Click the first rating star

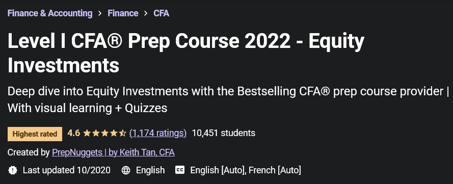[x=87, y=133]
